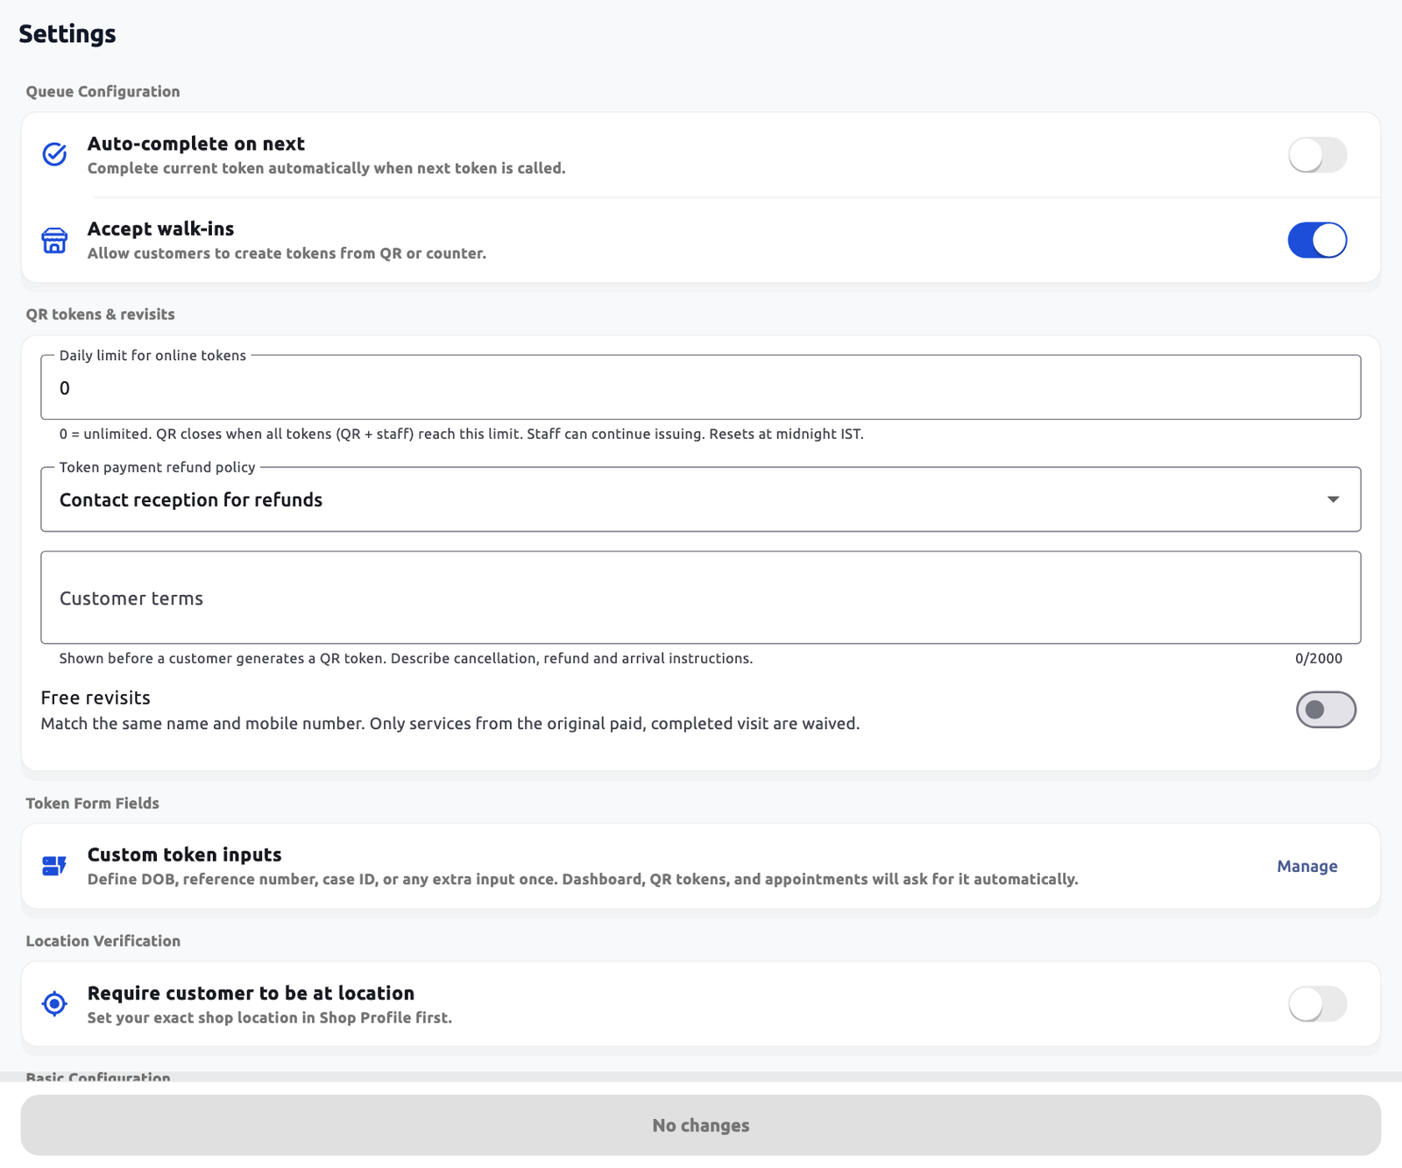Click the Custom token inputs form icon
1402x1168 pixels.
(54, 866)
